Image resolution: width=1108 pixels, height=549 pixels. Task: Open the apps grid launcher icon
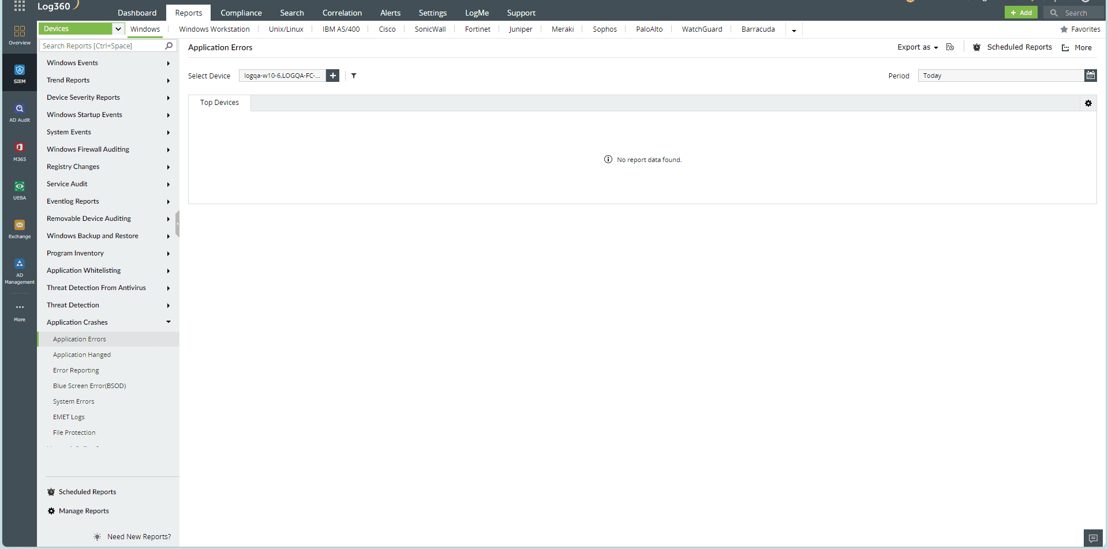click(x=20, y=6)
